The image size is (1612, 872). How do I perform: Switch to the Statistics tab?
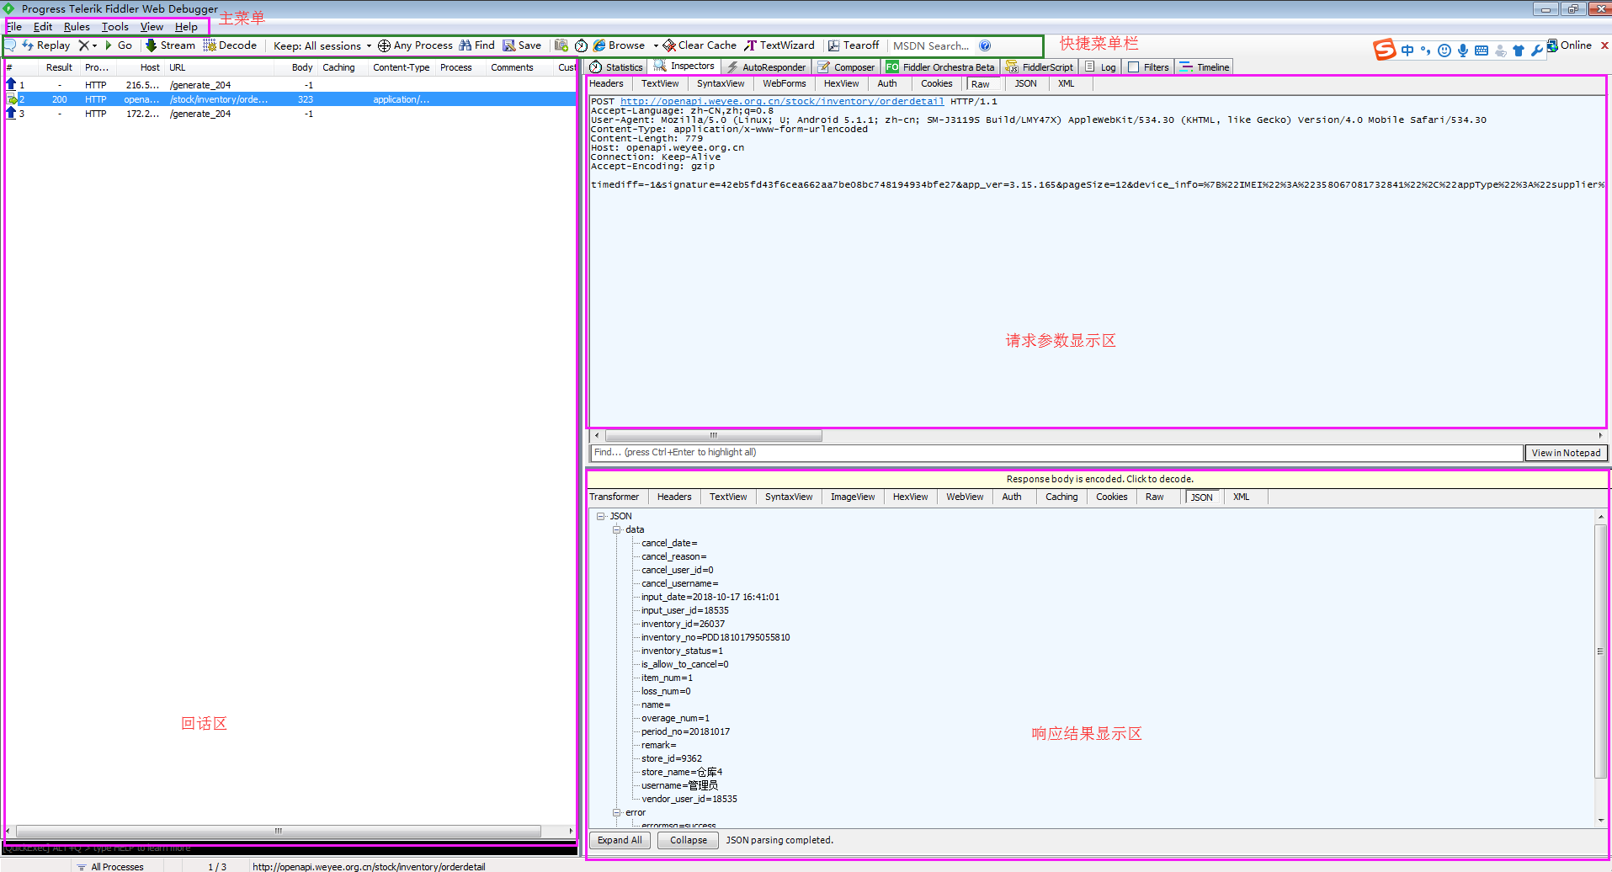click(616, 67)
